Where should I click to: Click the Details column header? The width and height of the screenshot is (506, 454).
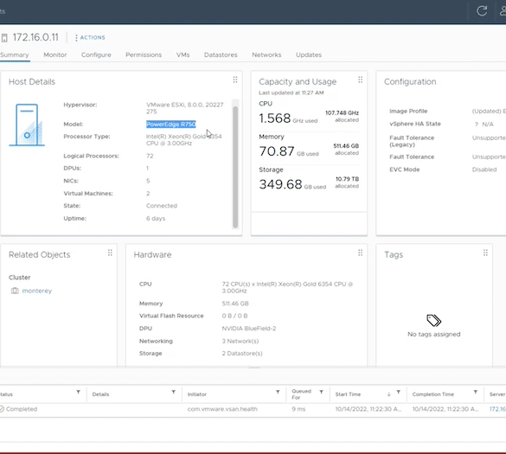(100, 394)
